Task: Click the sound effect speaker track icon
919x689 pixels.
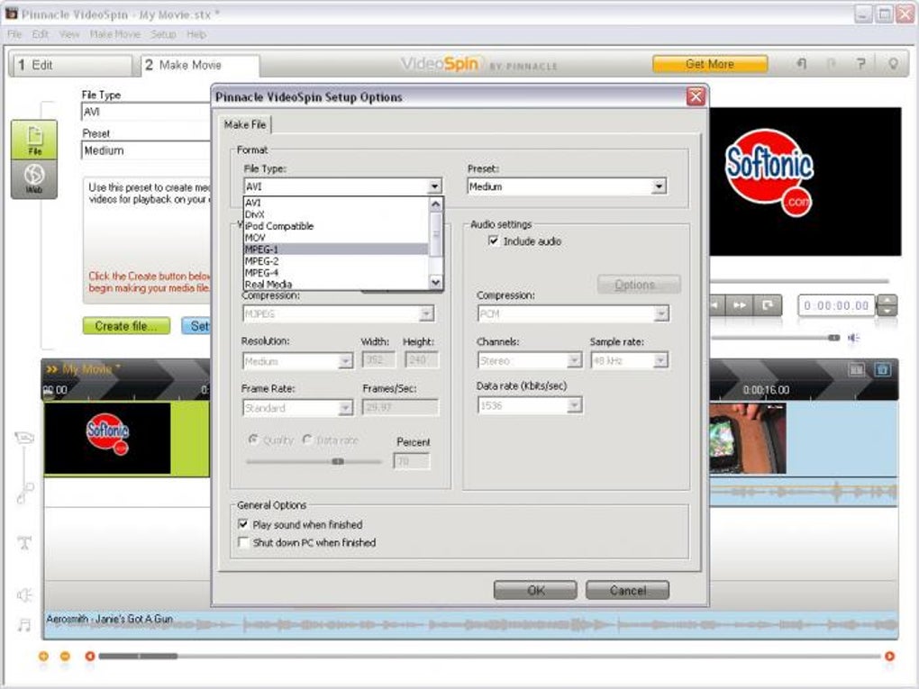Action: click(24, 595)
